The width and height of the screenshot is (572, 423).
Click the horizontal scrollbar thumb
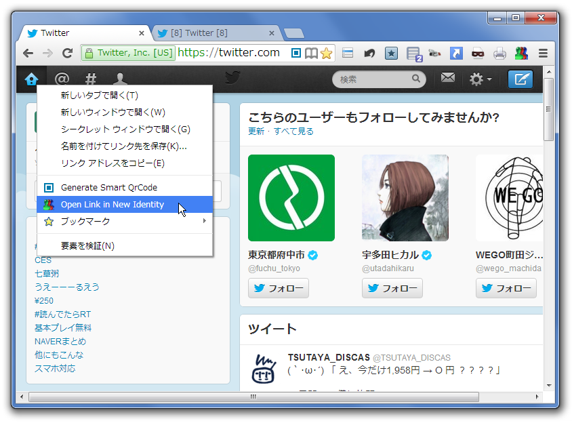click(x=253, y=397)
